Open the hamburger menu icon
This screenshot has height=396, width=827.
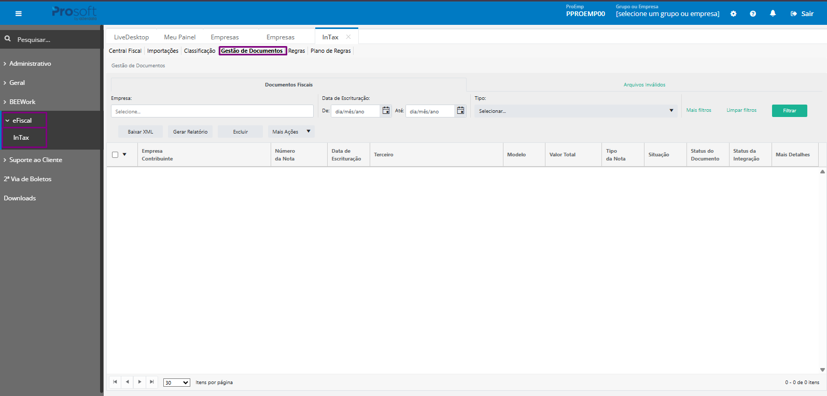[19, 13]
